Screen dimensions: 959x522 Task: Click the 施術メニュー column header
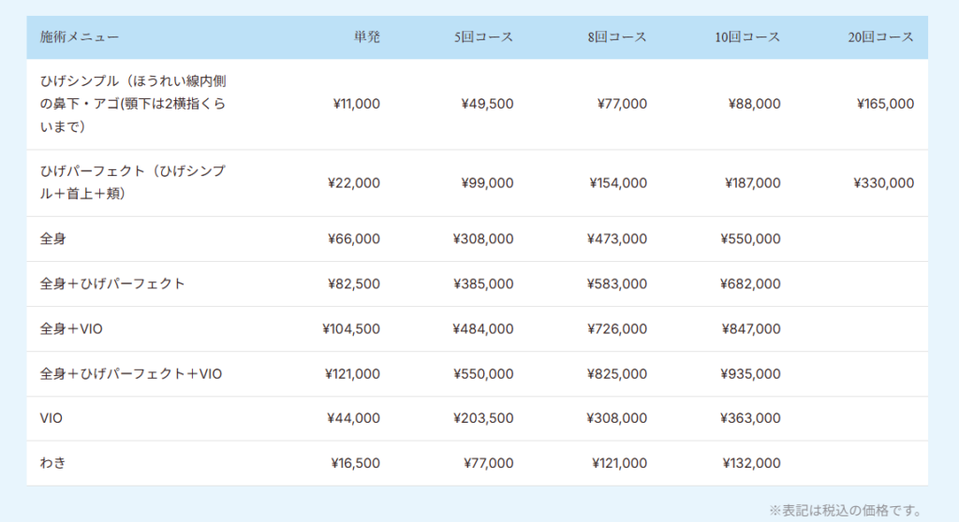80,38
